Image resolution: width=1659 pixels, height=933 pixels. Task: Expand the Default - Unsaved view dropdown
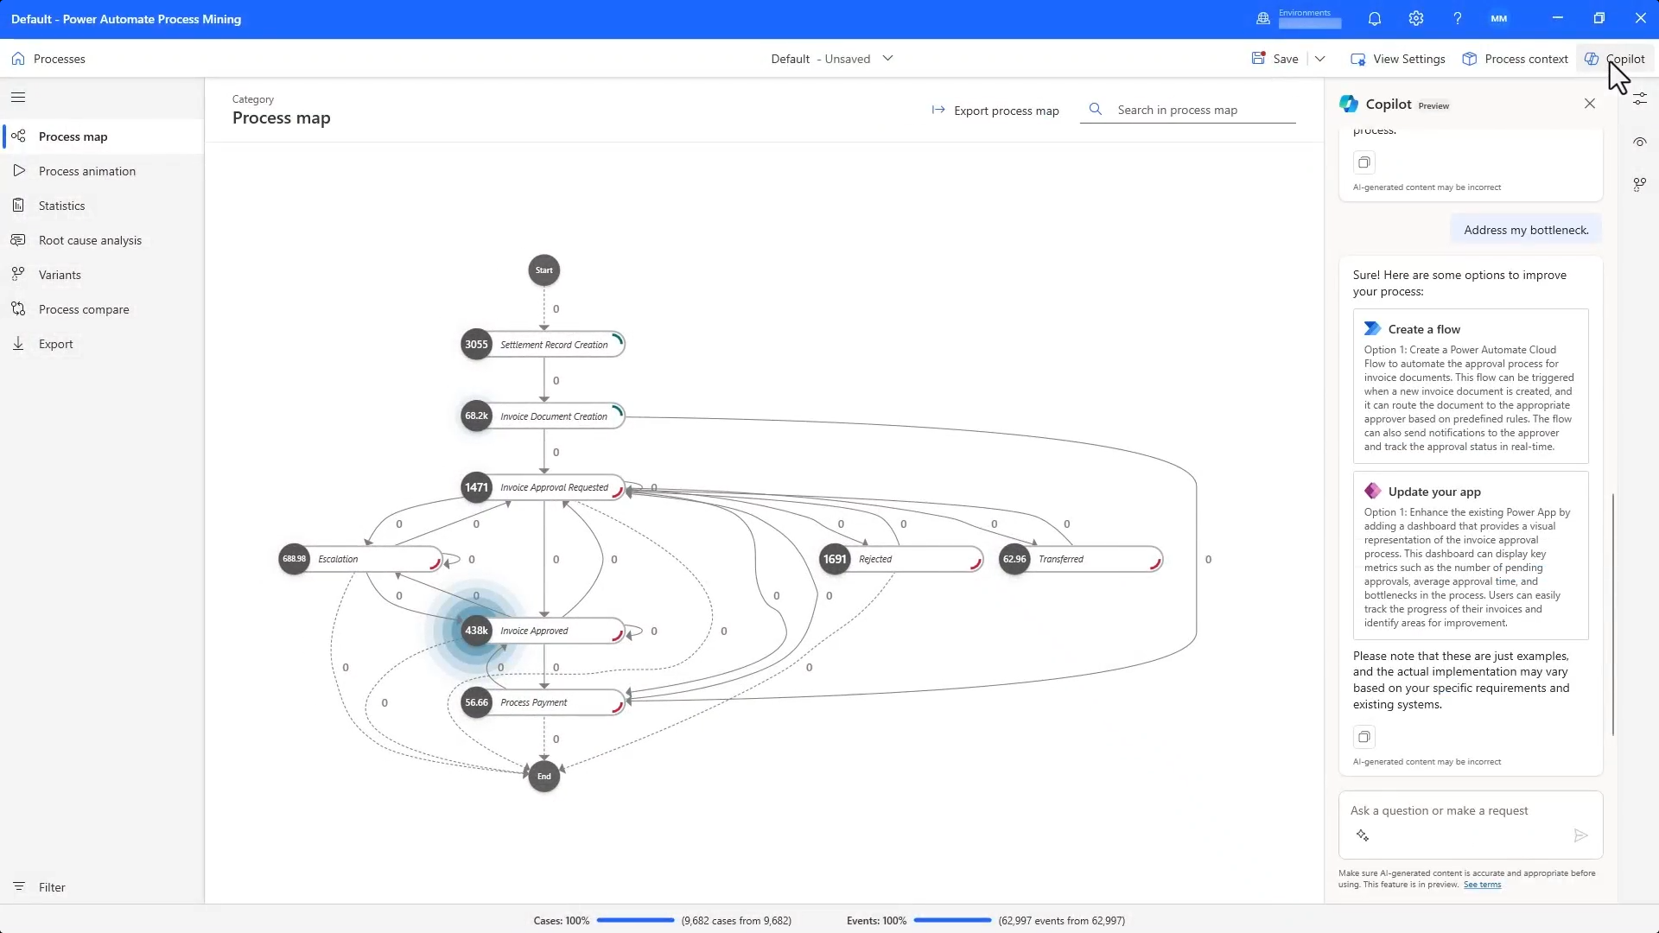(x=887, y=59)
